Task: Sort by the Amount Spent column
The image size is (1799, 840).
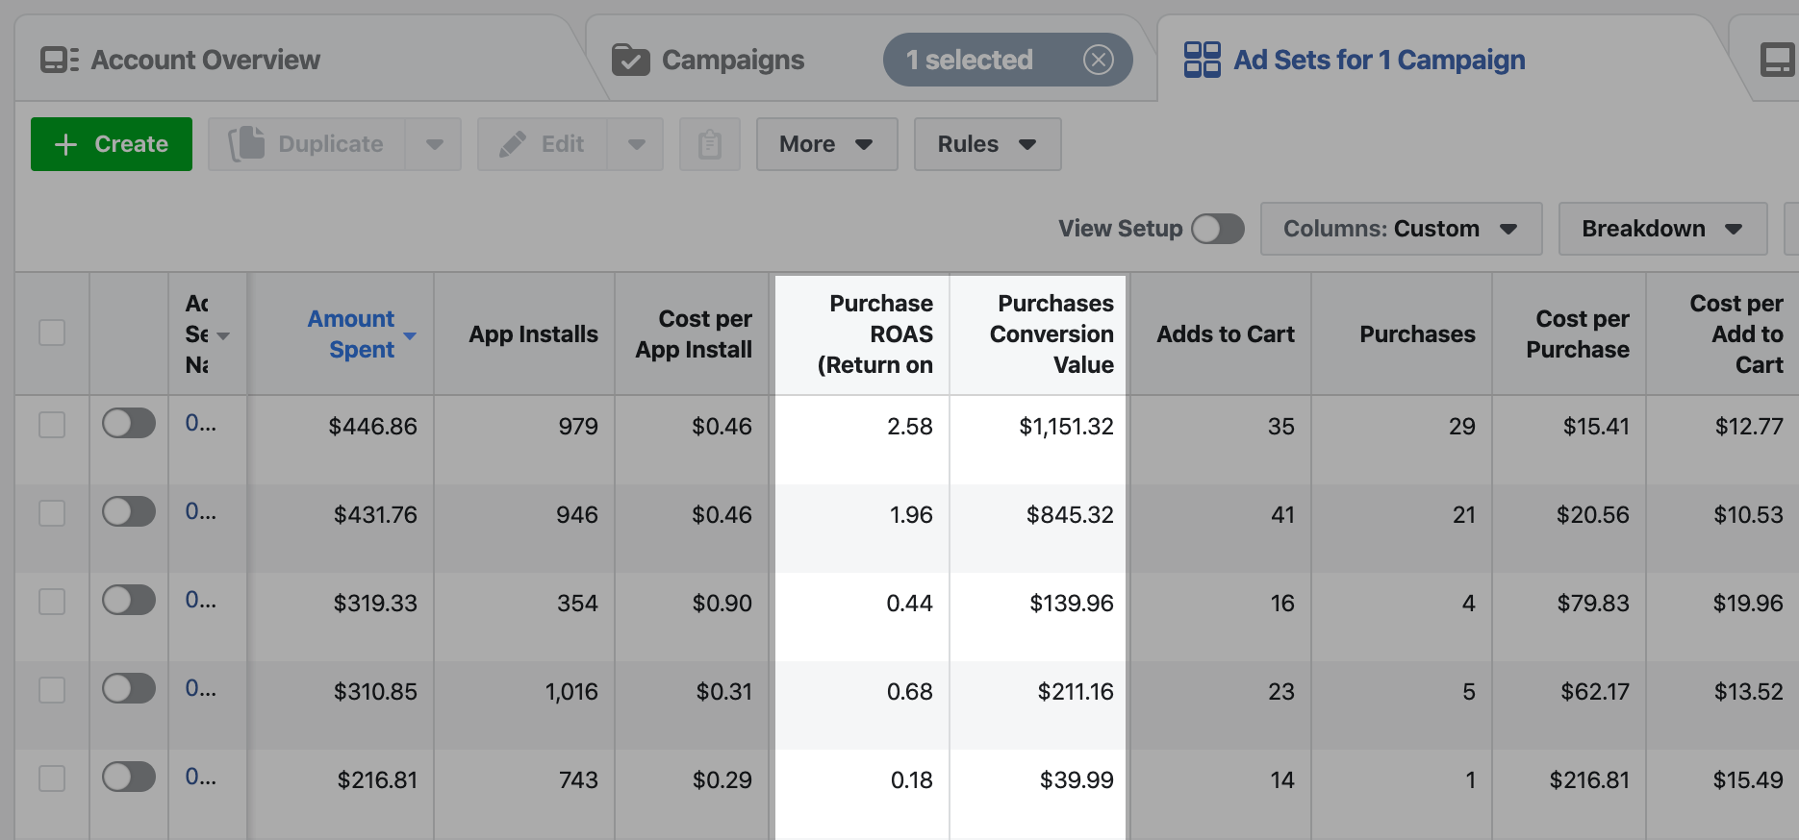Action: click(x=351, y=334)
